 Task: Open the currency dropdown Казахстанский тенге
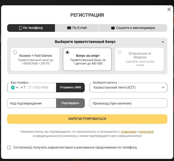(128, 88)
